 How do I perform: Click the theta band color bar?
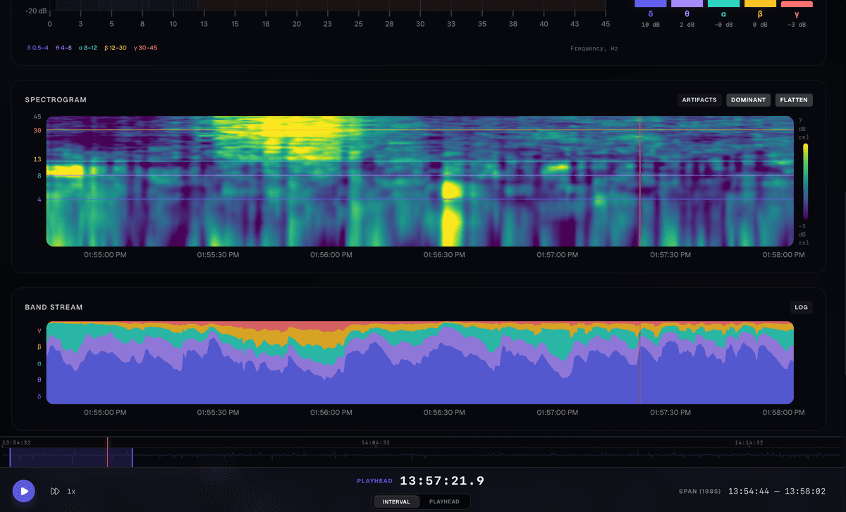687,4
